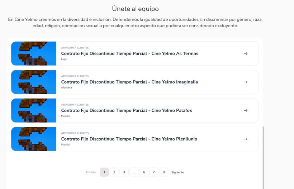
Task: Click arrow icon for Cine Yelmo As Termas
Action: pos(246,54)
